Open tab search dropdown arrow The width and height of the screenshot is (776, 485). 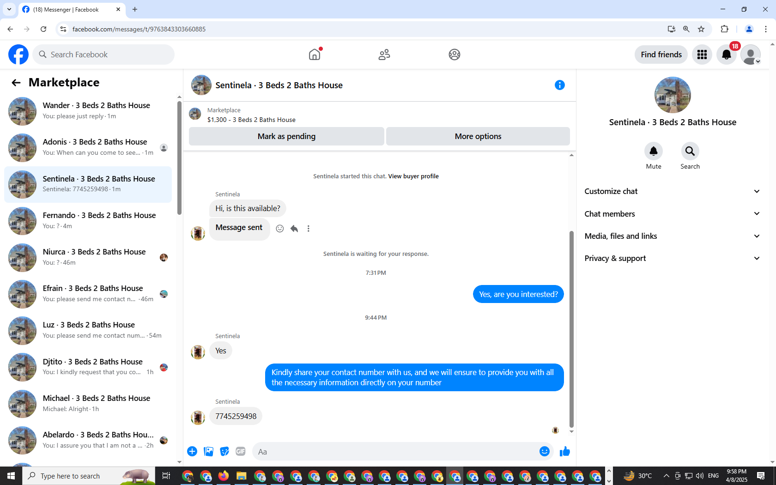(x=9, y=9)
